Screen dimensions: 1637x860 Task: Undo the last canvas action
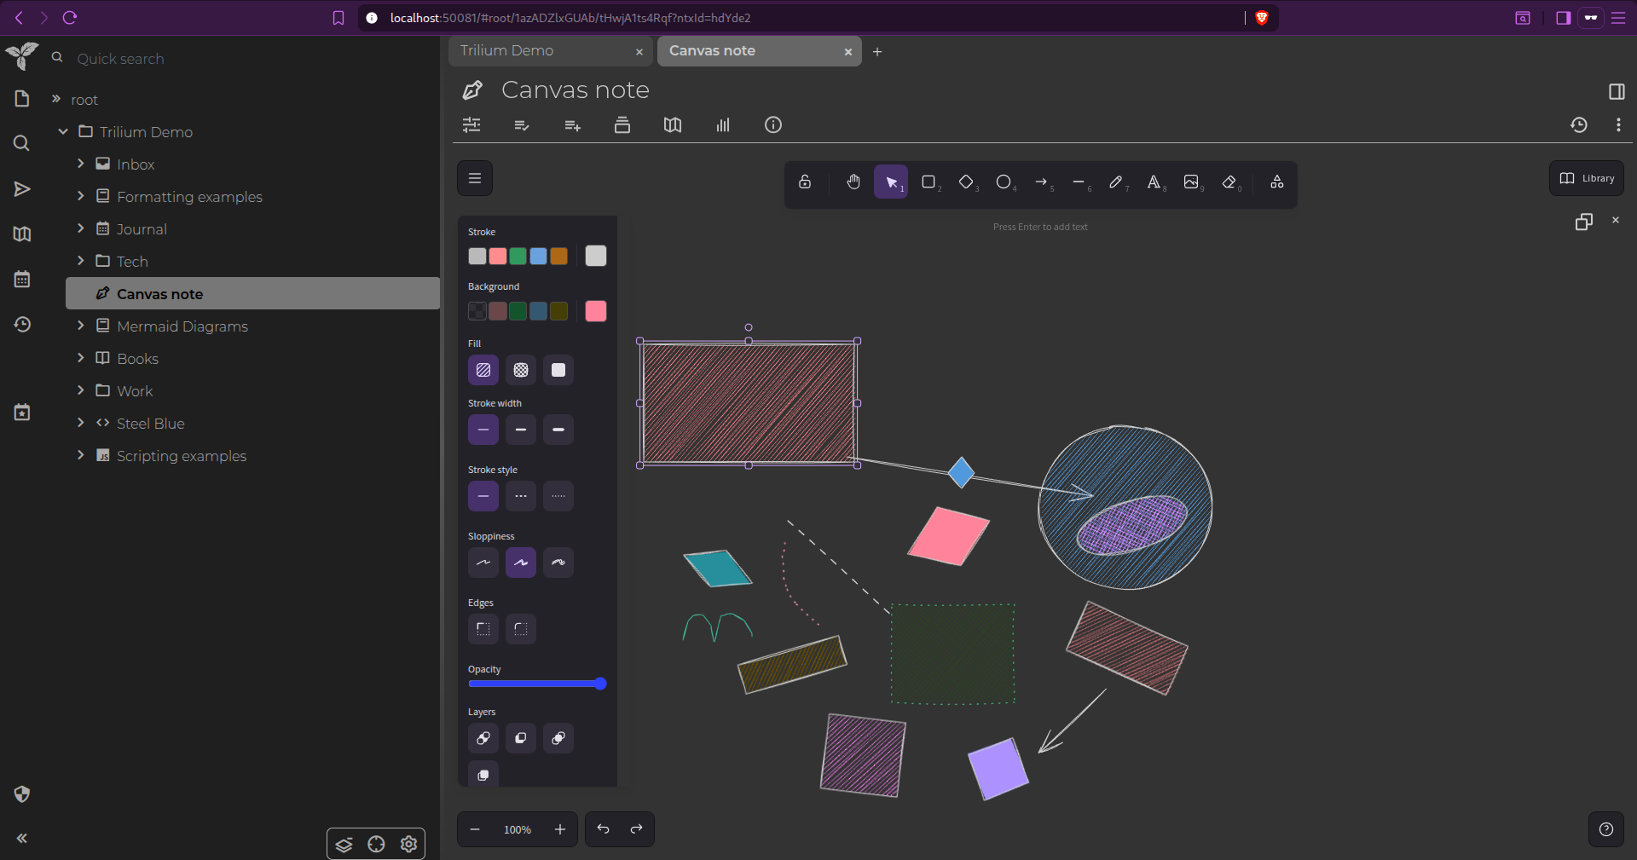pos(603,829)
